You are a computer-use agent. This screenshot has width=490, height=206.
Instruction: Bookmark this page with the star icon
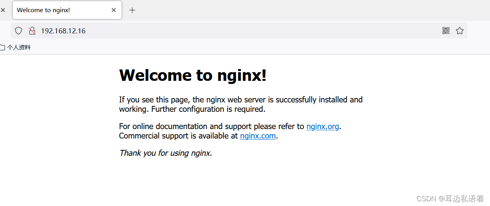[460, 31]
